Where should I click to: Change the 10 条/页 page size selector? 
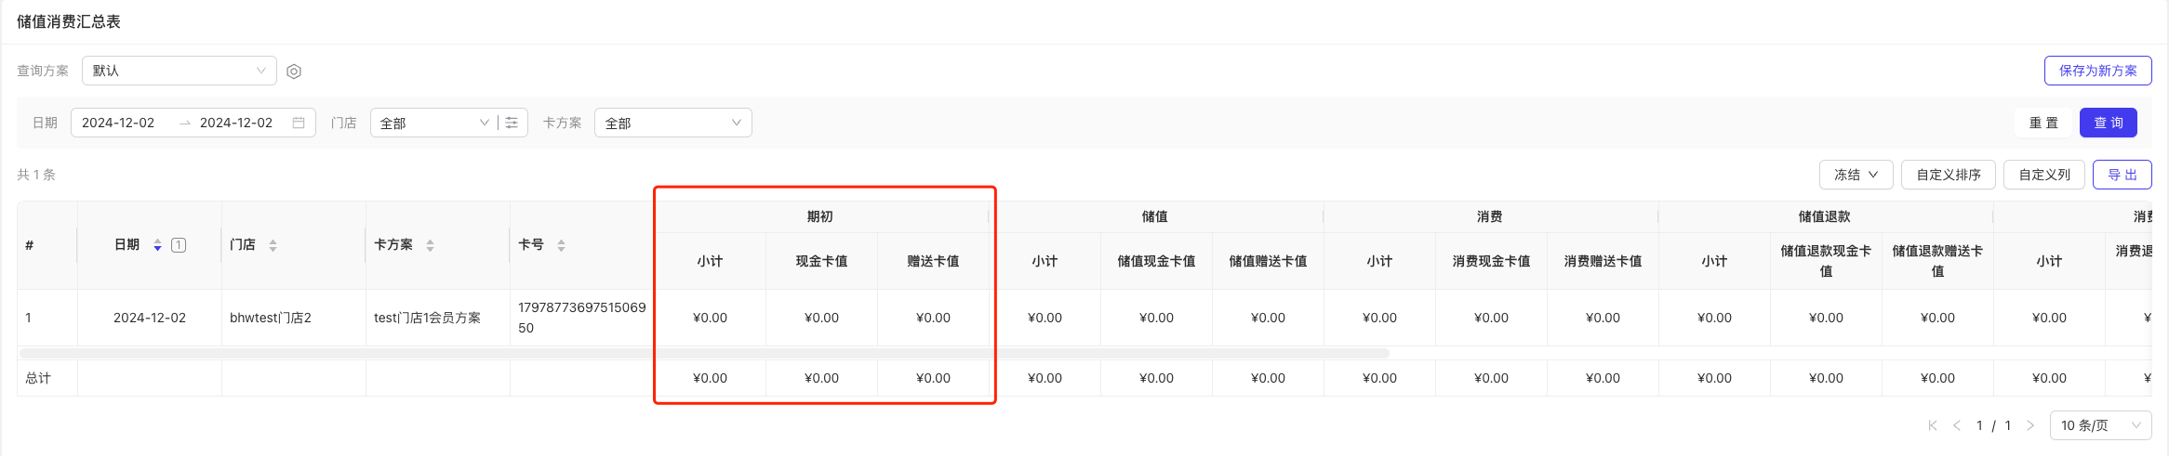[x=2101, y=425]
